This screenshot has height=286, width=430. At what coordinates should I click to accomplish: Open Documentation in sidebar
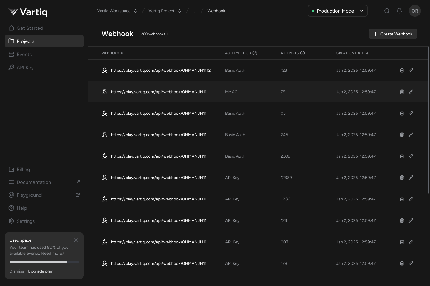44,182
